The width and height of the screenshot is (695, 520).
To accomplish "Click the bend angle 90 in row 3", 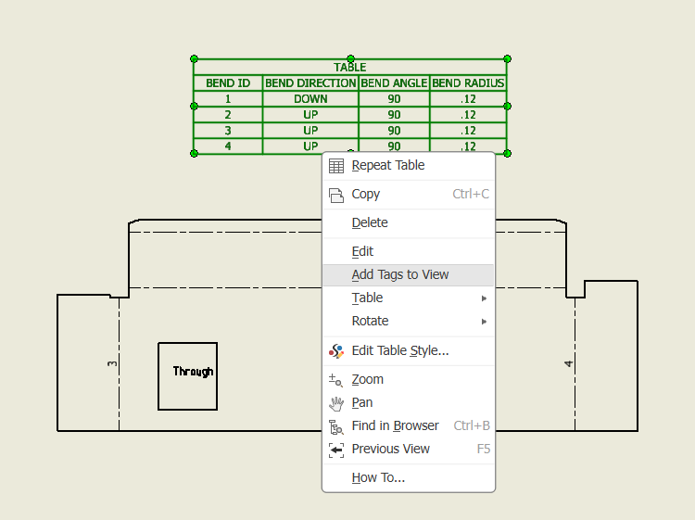I will pos(394,131).
